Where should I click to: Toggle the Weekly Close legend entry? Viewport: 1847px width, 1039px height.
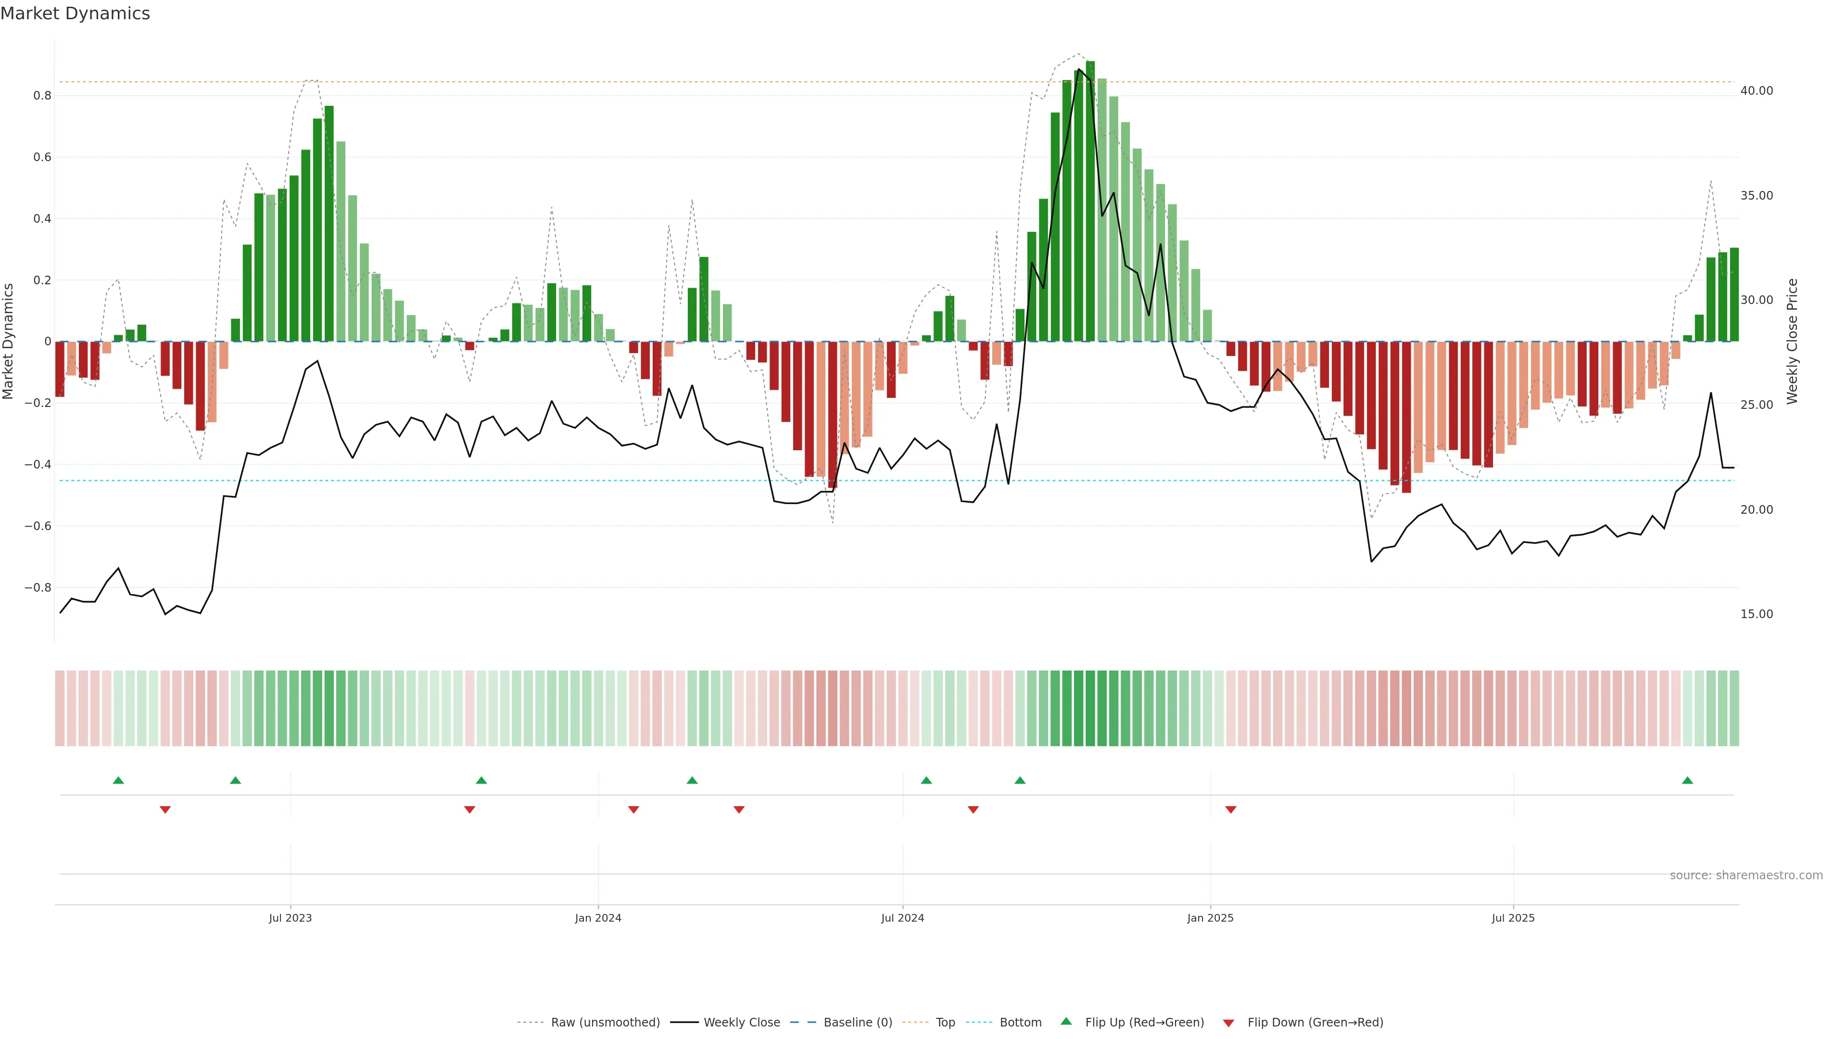click(741, 1023)
